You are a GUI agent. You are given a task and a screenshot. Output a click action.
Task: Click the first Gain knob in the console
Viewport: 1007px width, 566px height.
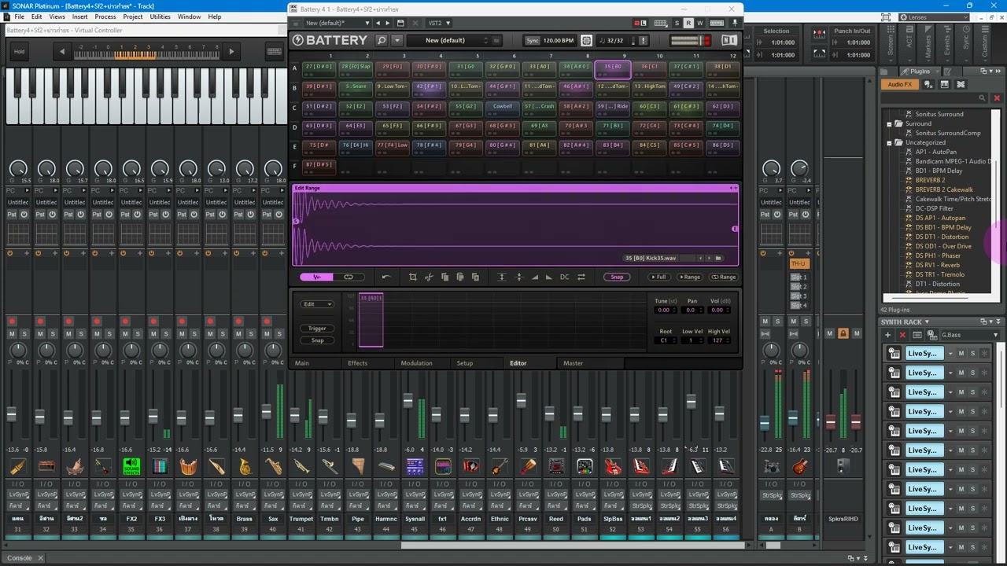pyautogui.click(x=18, y=168)
